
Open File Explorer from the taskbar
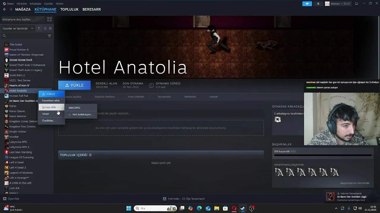[217, 208]
